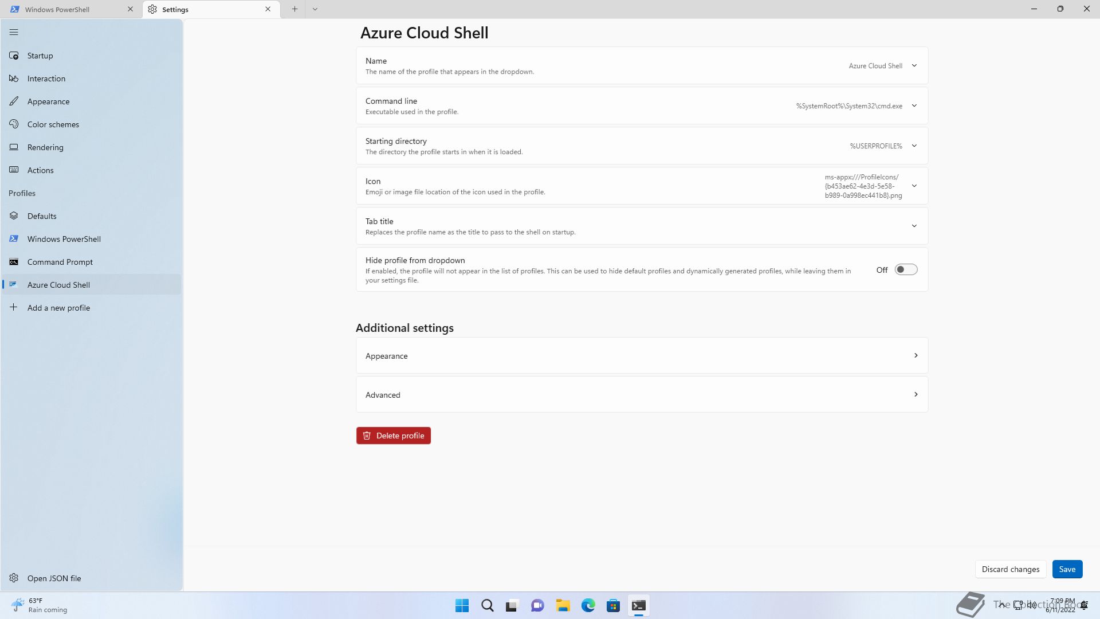The height and width of the screenshot is (619, 1100).
Task: Open Advanced under Additional settings
Action: pyautogui.click(x=642, y=395)
